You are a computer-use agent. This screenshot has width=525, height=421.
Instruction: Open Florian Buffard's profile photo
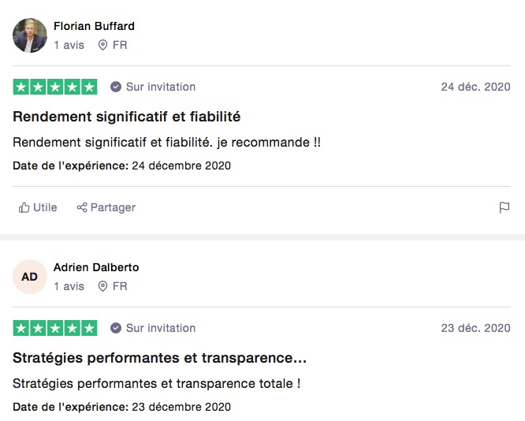(x=30, y=35)
